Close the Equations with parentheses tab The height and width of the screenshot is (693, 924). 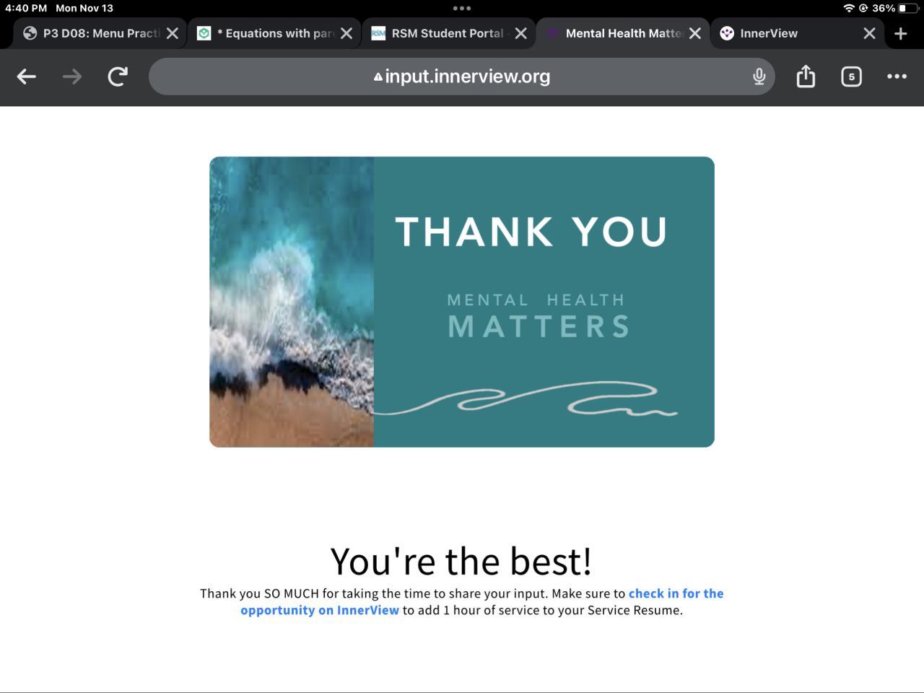[x=346, y=33]
